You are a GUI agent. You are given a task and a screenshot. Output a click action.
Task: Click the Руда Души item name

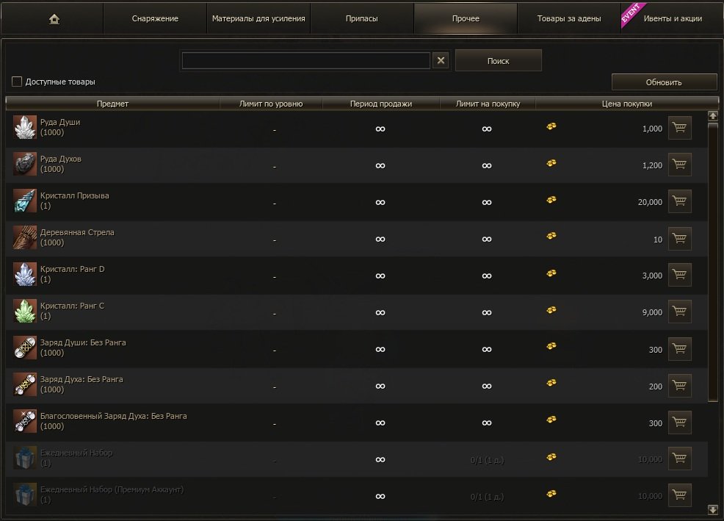pos(60,122)
